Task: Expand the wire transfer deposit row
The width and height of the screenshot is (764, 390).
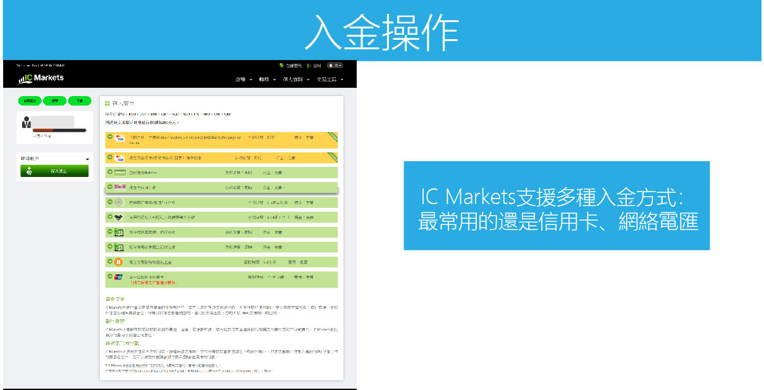Action: (110, 202)
